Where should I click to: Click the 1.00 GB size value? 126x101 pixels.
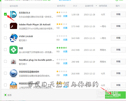point(75,15)
